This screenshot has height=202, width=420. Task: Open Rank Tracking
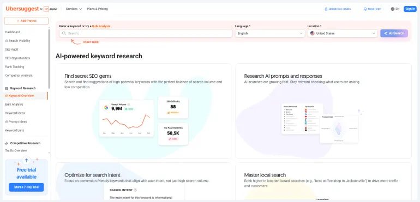[15, 67]
